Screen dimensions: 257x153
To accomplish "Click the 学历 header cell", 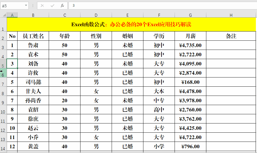I will point(159,36).
